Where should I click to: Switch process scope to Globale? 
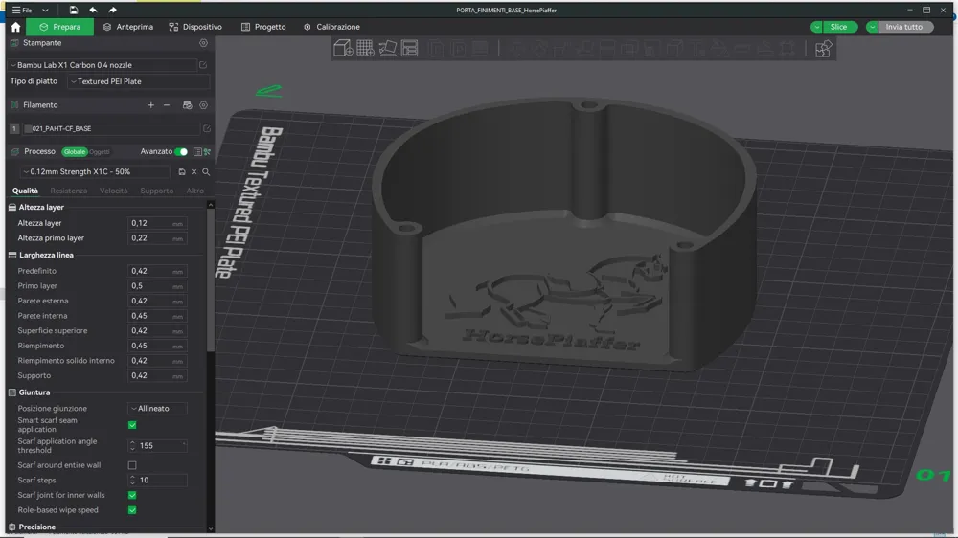coord(75,152)
